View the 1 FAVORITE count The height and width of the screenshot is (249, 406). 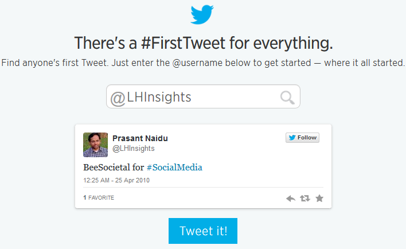pos(99,198)
